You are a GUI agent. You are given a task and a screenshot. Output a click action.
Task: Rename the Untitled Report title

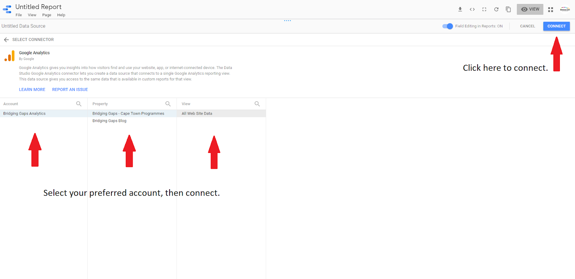click(x=38, y=7)
